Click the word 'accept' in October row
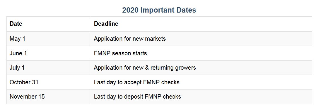 (134, 82)
